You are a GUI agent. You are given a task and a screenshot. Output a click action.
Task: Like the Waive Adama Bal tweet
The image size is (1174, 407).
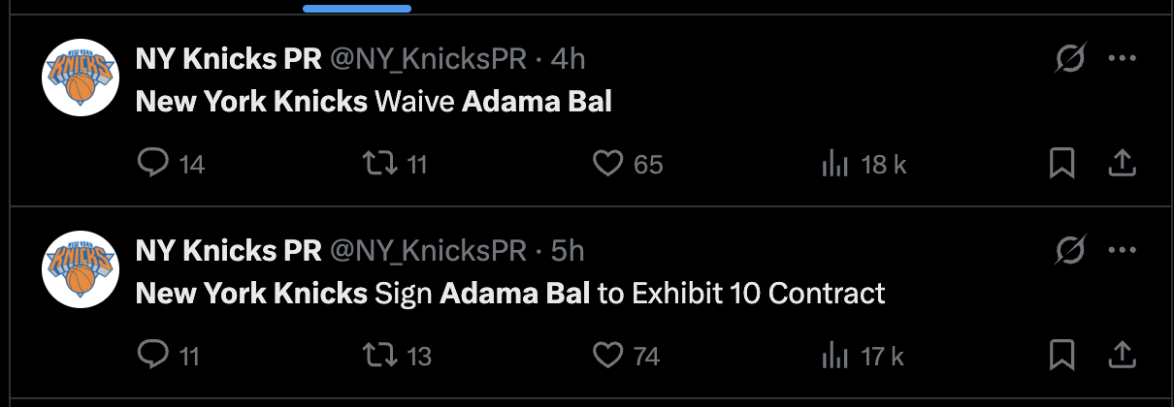coord(607,164)
